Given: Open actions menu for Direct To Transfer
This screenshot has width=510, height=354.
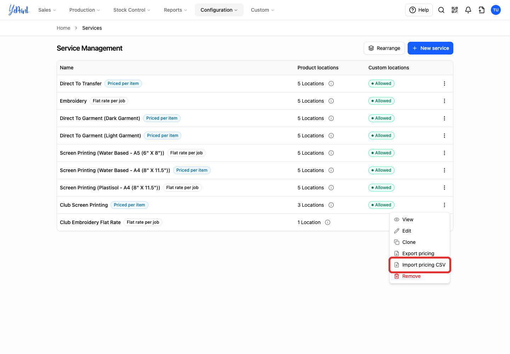Looking at the screenshot, I should pyautogui.click(x=444, y=84).
